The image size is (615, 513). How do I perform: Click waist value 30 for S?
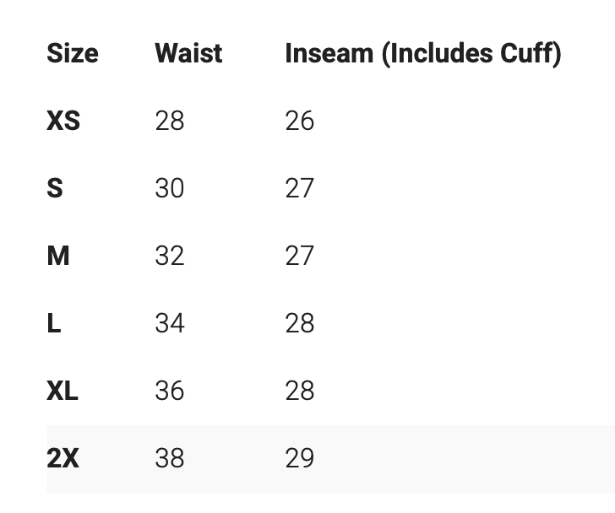[x=170, y=188]
